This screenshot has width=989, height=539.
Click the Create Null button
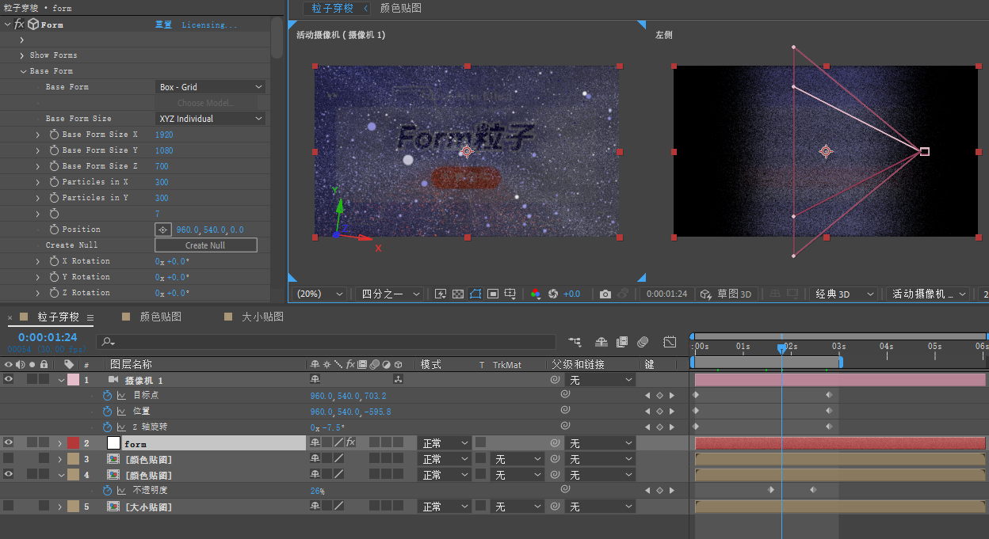[205, 245]
